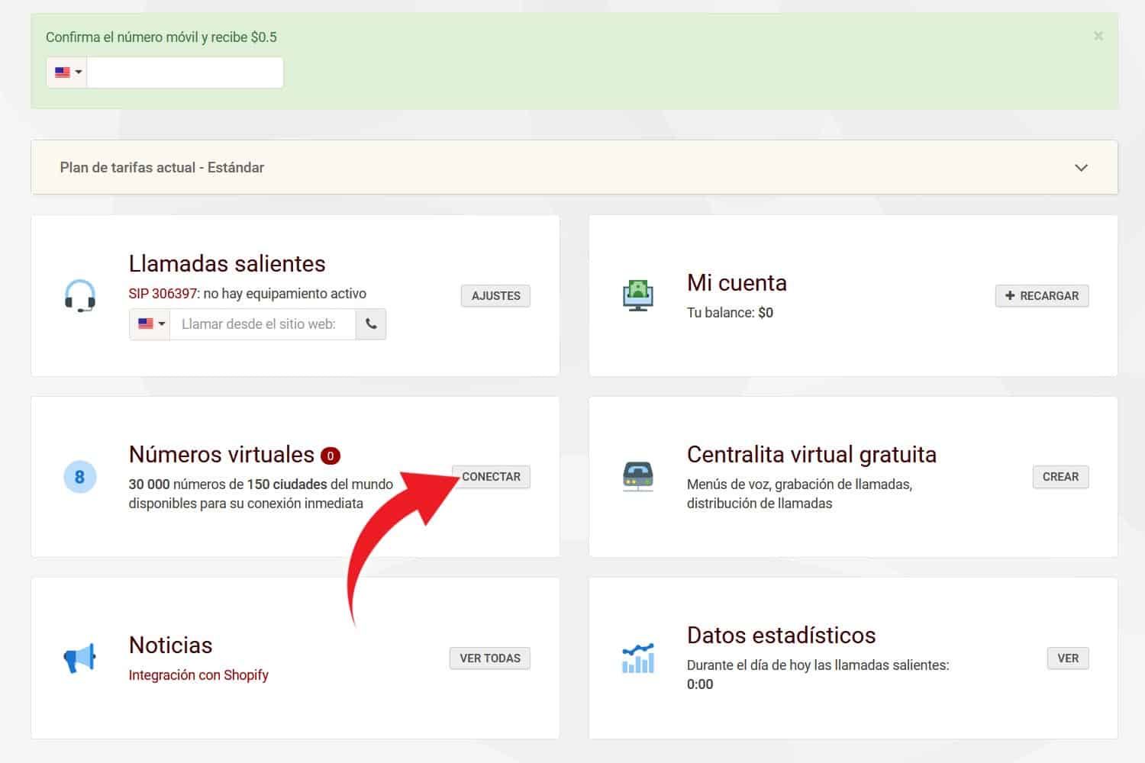Image resolution: width=1145 pixels, height=763 pixels.
Task: Click the Llamadas salientes heading
Action: 227,264
